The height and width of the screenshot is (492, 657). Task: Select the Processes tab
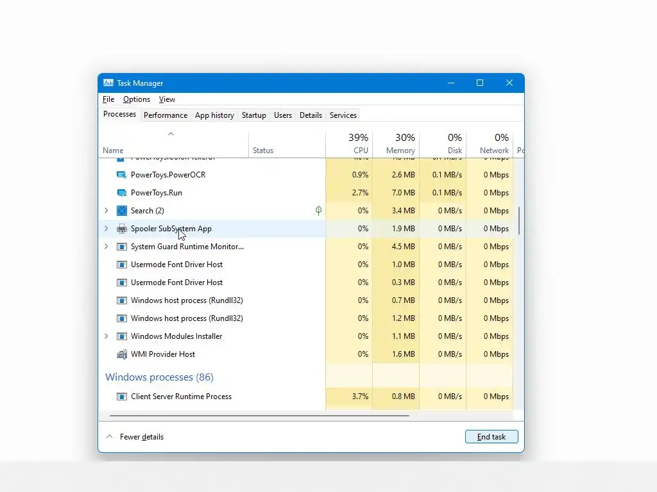pos(119,114)
